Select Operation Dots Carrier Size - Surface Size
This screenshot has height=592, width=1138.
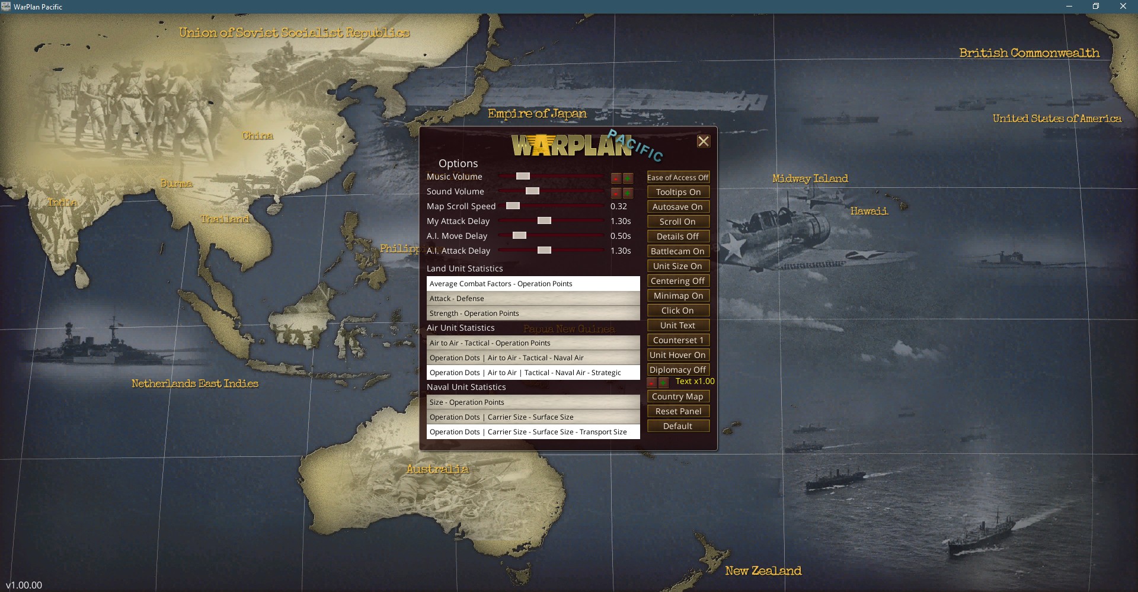(x=533, y=417)
